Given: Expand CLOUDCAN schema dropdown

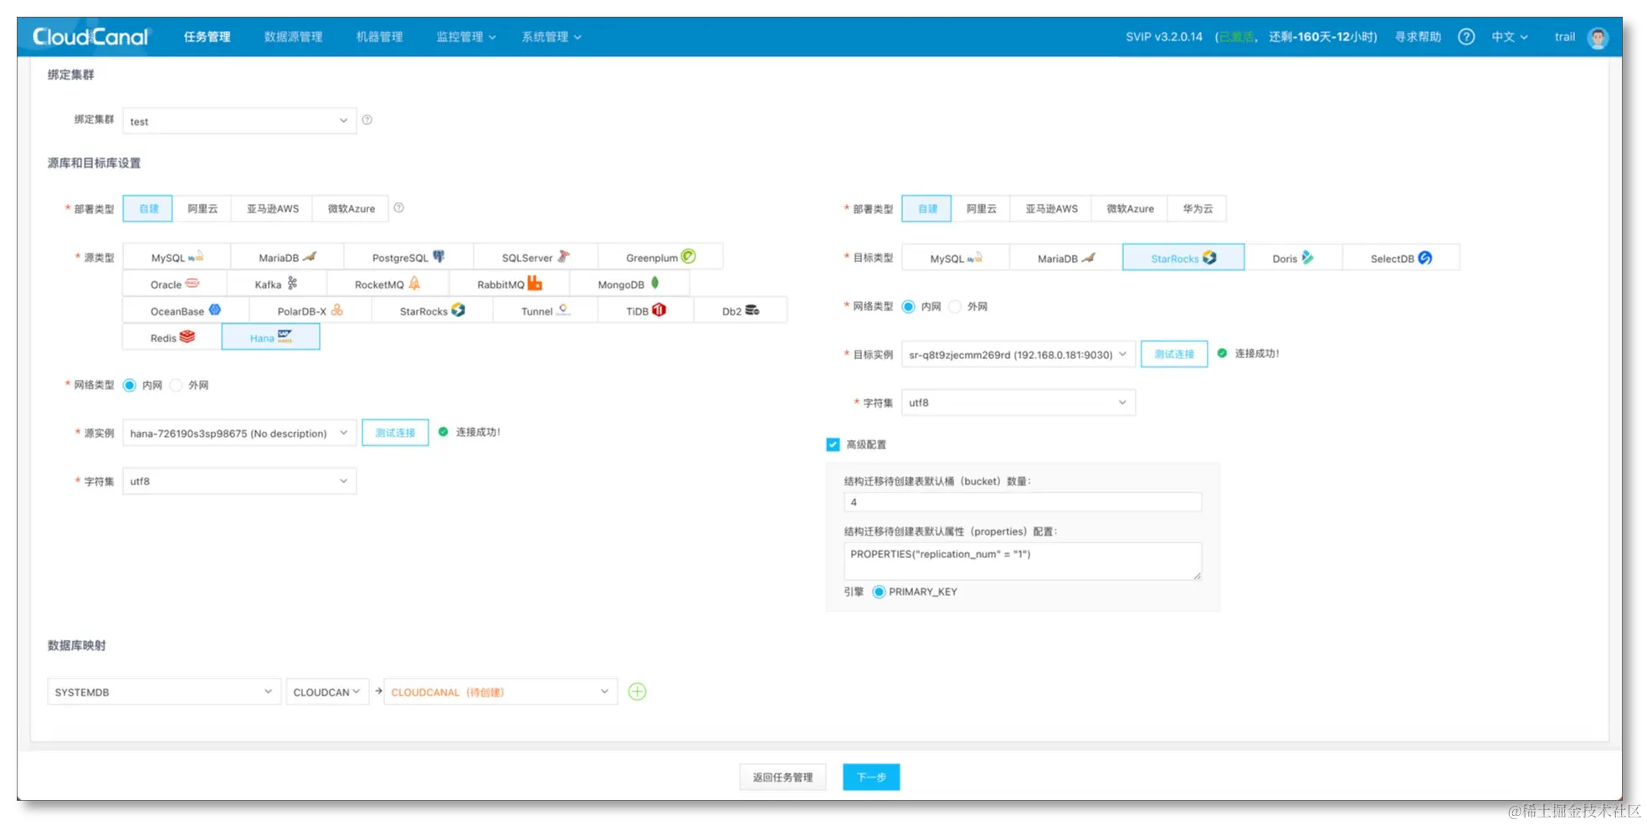Looking at the screenshot, I should click(327, 692).
